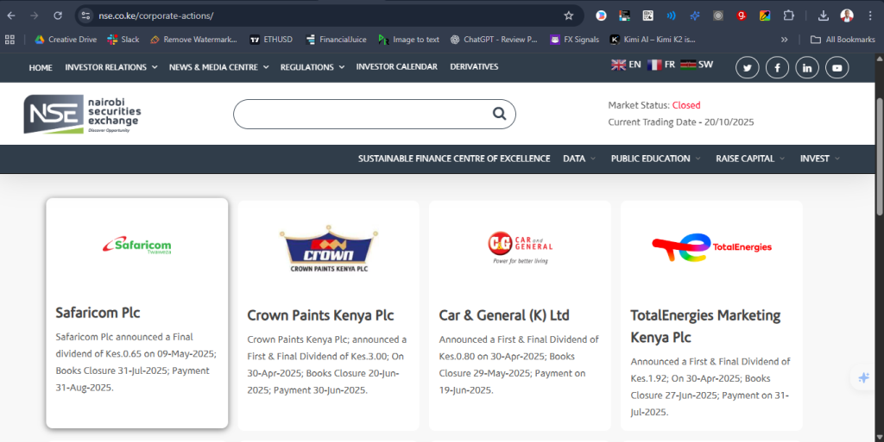
Task: Open browser downloads icon
Action: pos(823,16)
